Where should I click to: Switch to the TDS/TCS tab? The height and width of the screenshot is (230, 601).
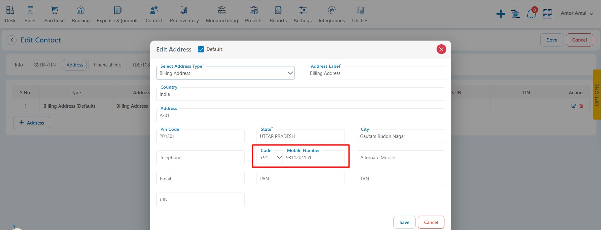point(141,65)
